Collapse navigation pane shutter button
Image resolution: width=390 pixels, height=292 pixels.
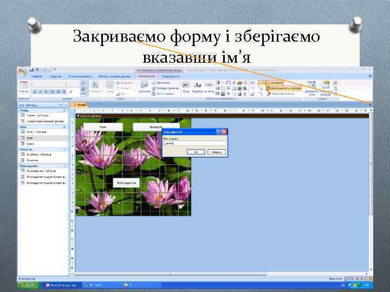coord(66,105)
